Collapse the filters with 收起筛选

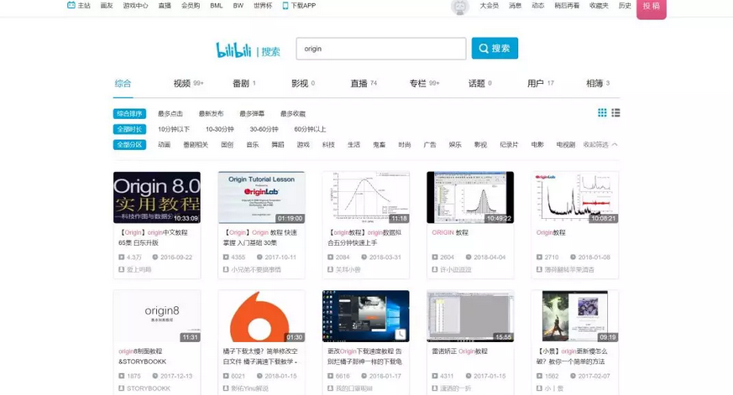(x=599, y=145)
